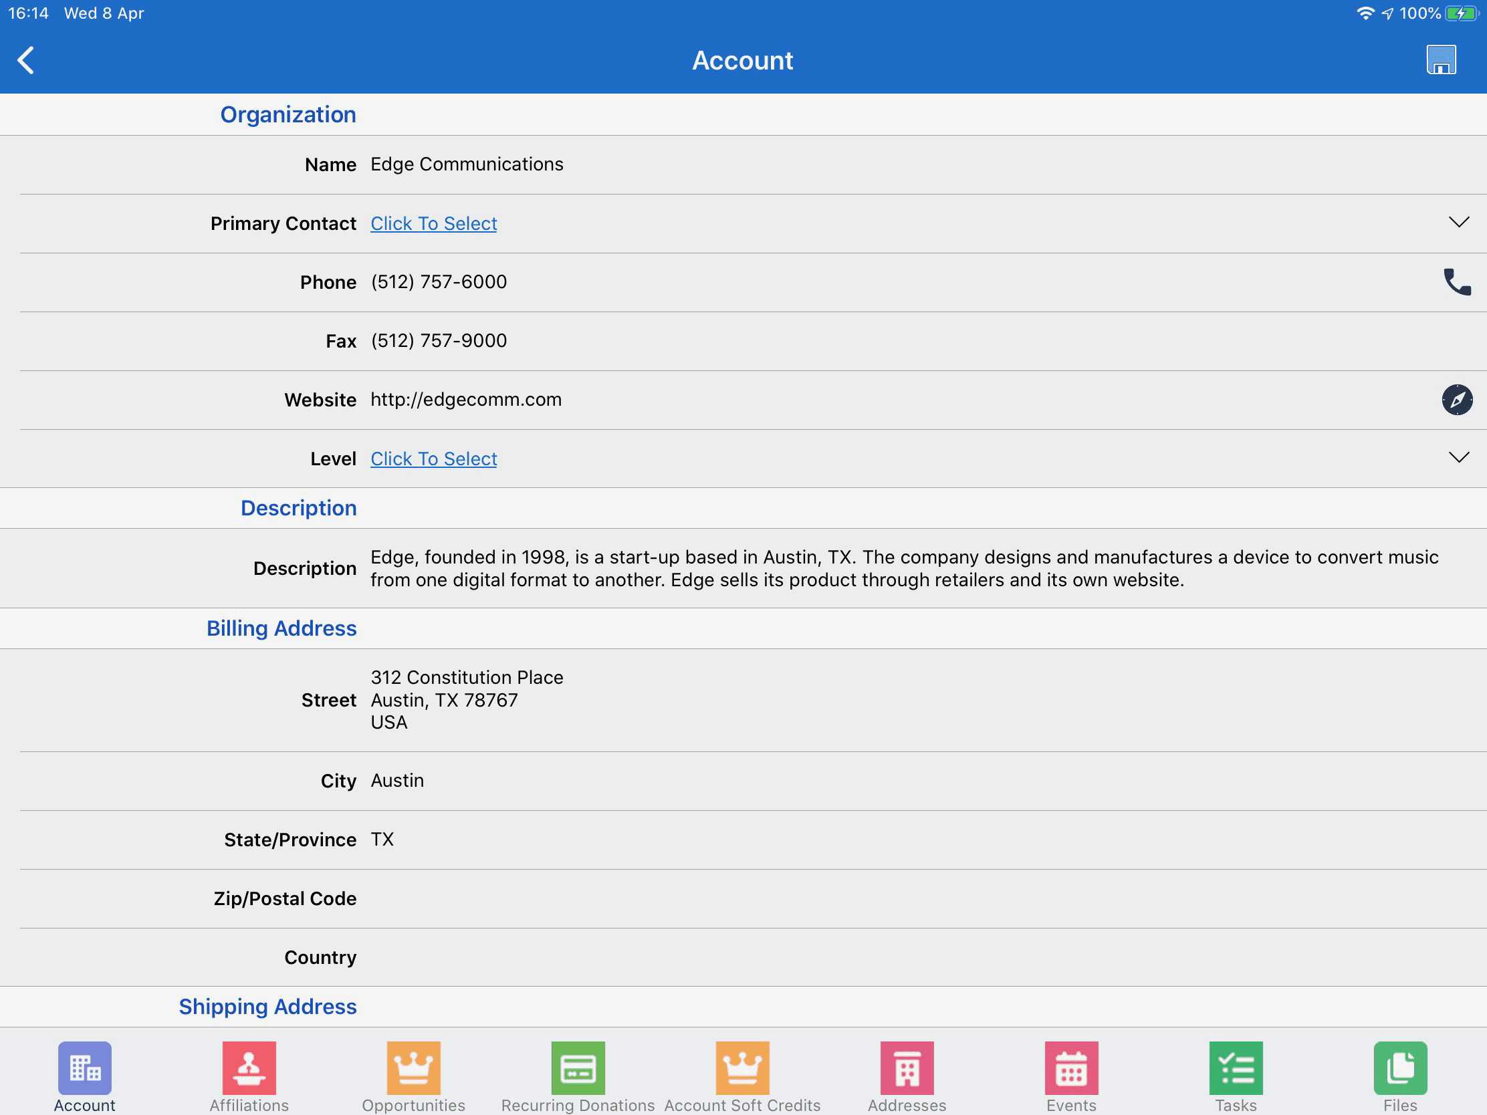Viewport: 1487px width, 1115px height.
Task: Edit the Name field Edge Communications
Action: (x=467, y=164)
